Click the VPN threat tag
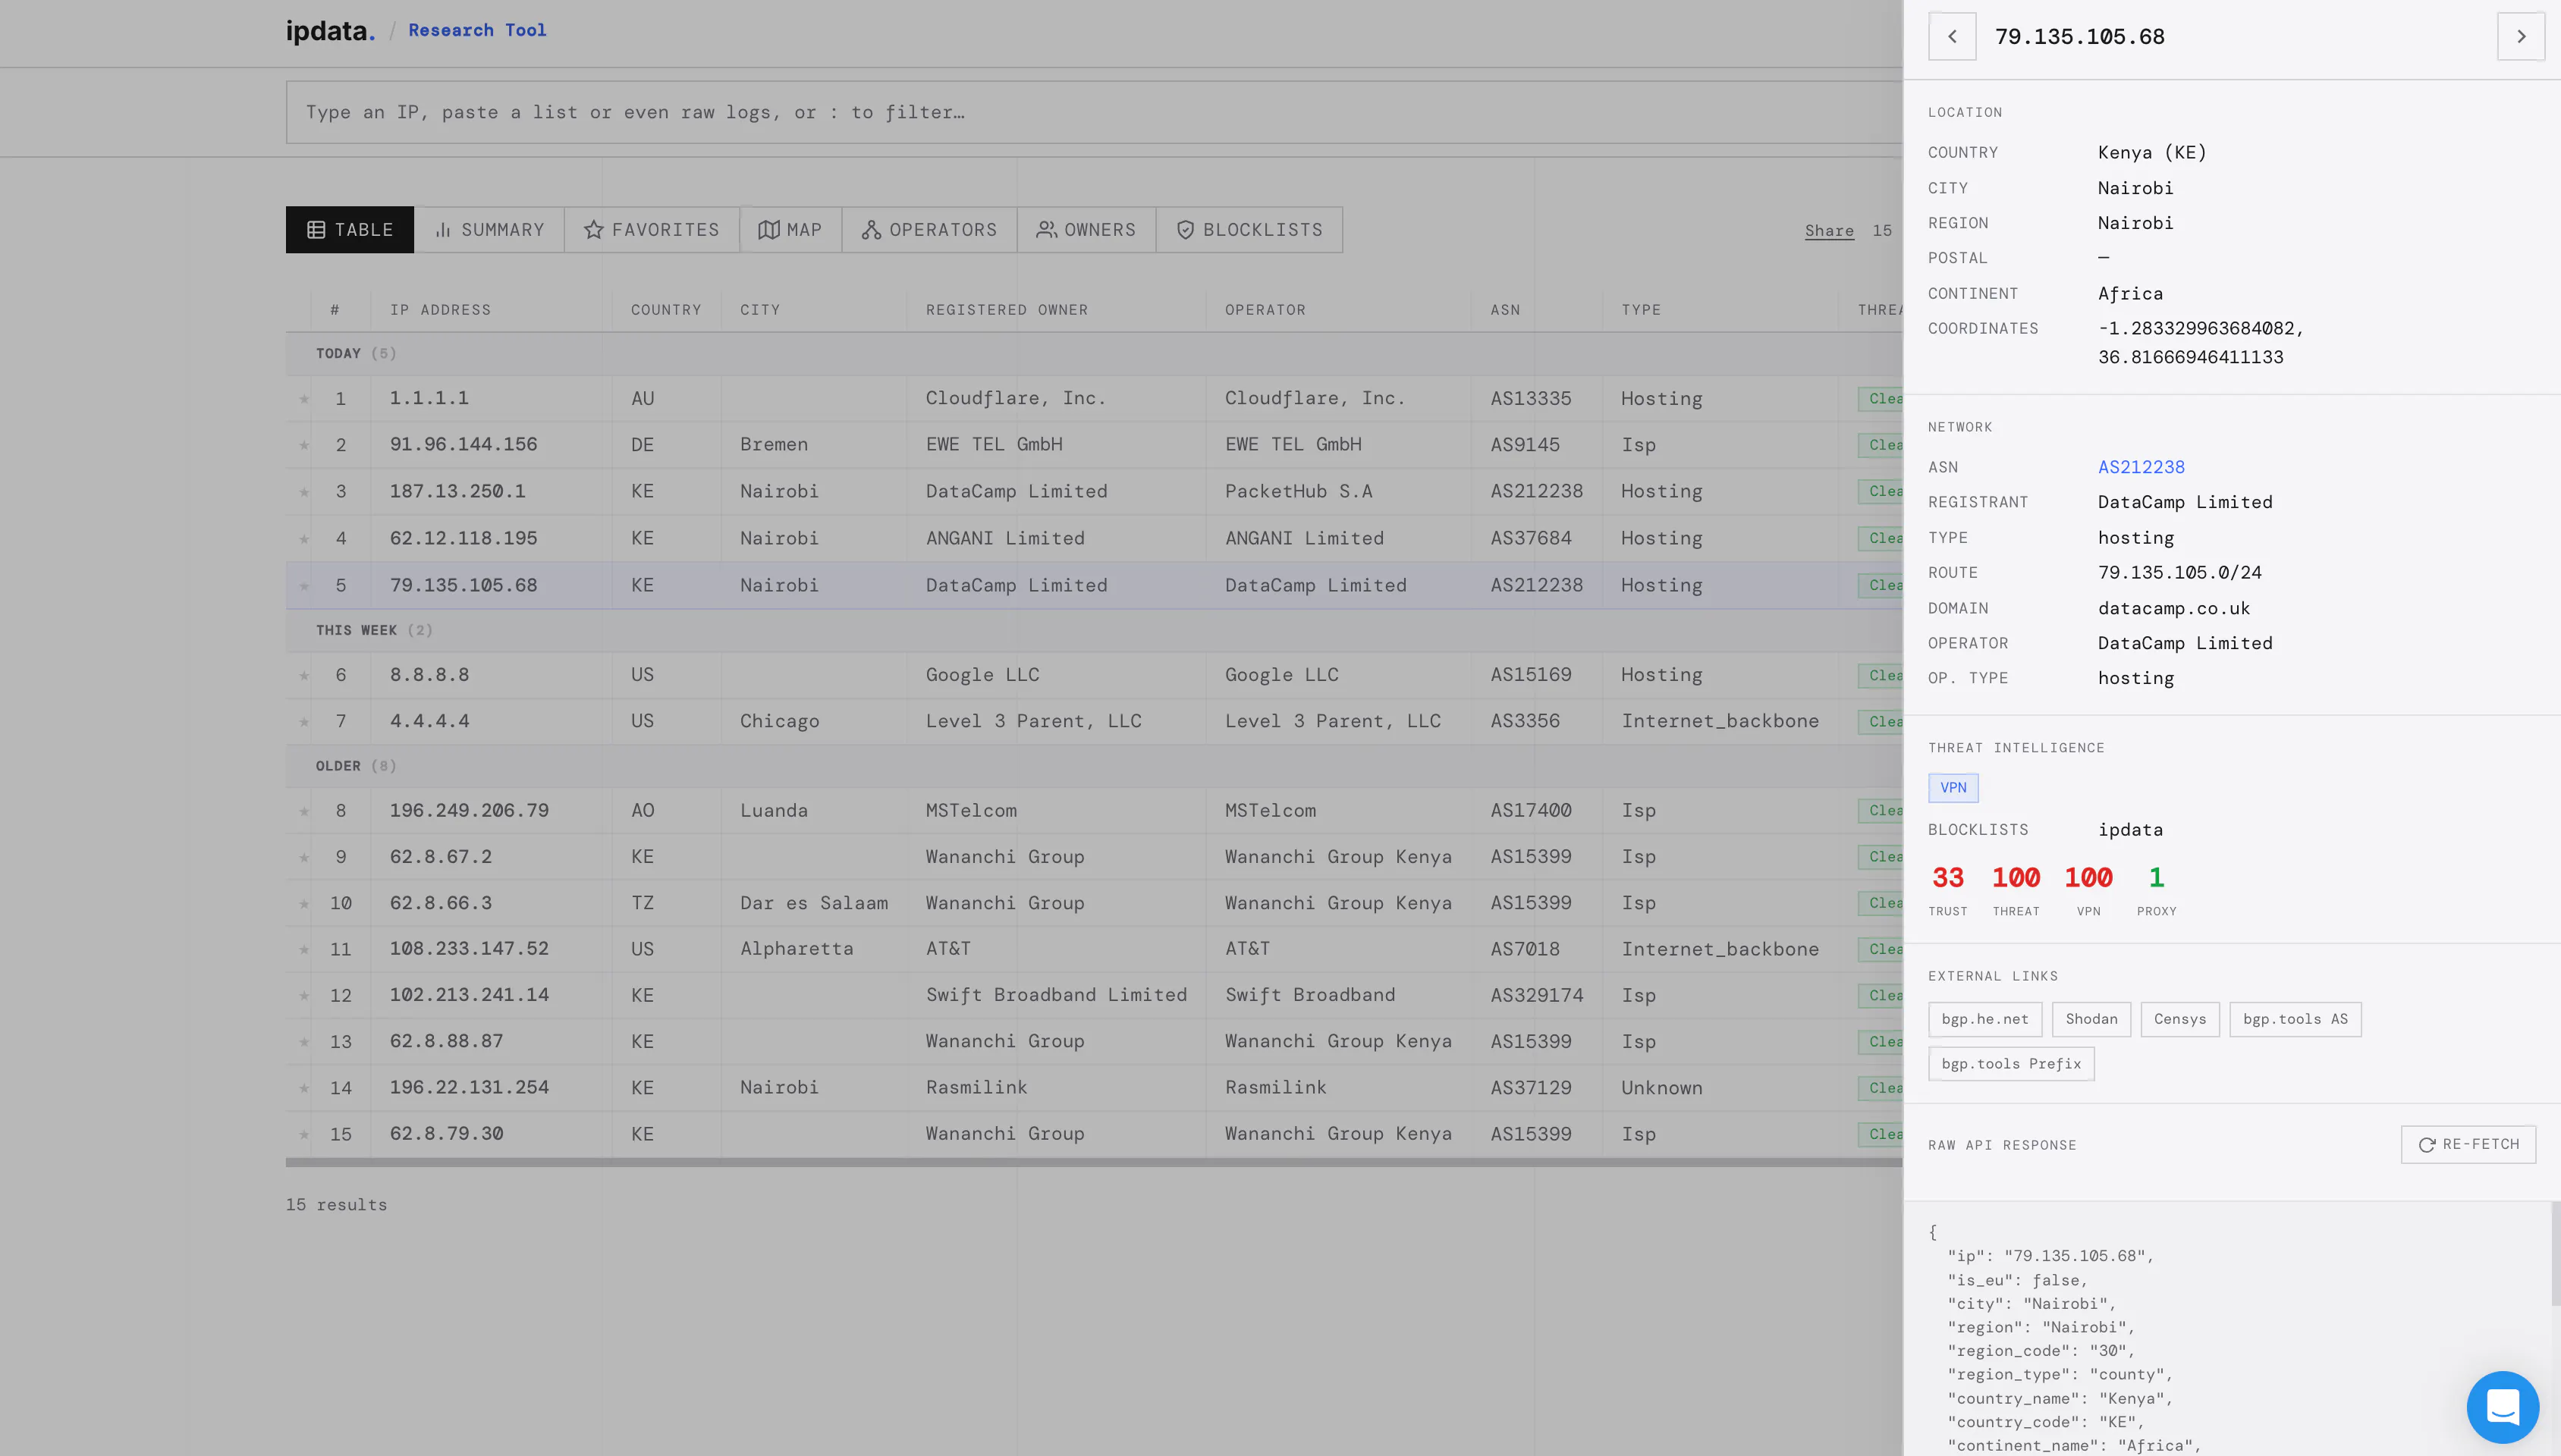The width and height of the screenshot is (2561, 1456). click(x=1953, y=788)
